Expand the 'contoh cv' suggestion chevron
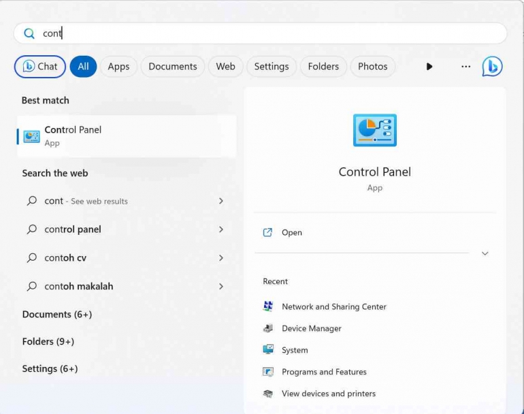524x414 pixels. click(x=220, y=258)
